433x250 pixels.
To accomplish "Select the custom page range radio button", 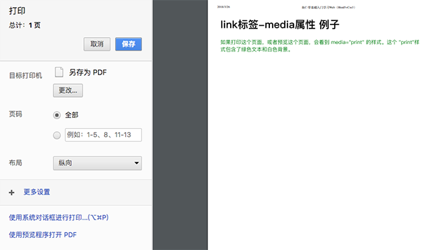I will 57,136.
